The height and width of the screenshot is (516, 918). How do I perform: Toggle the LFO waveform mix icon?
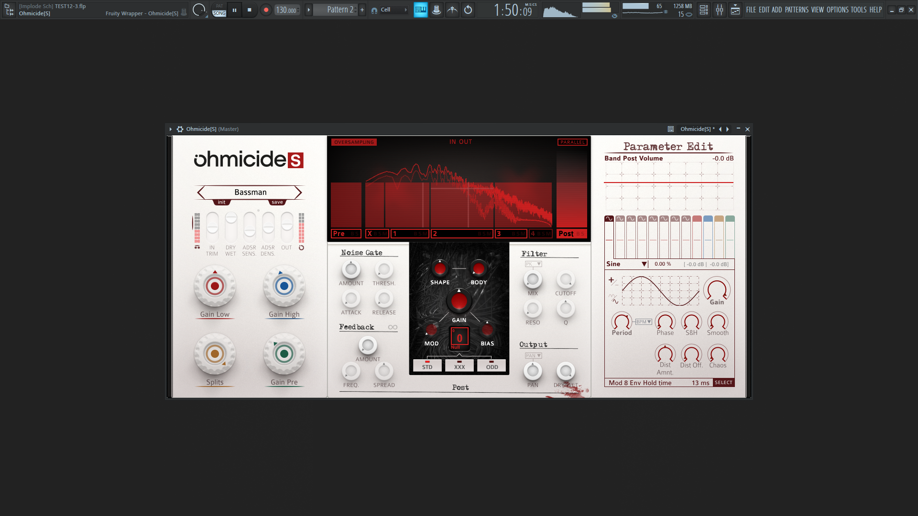pos(613,299)
